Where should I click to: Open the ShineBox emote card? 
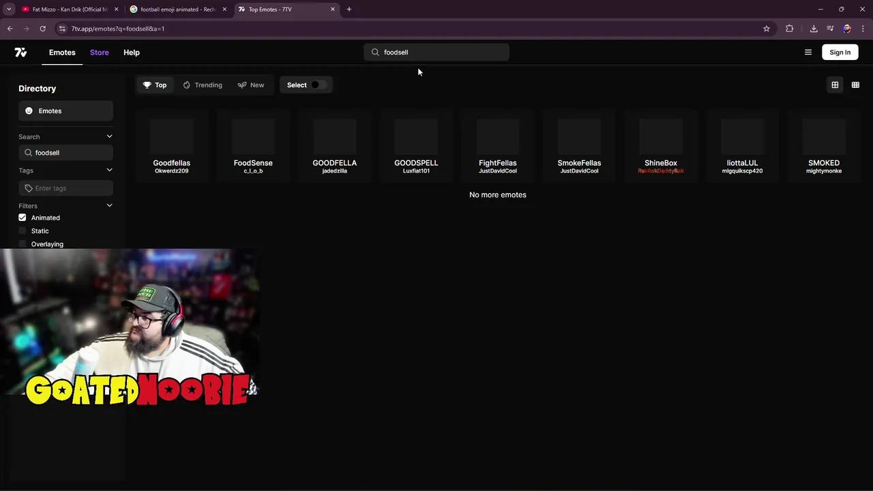click(661, 146)
